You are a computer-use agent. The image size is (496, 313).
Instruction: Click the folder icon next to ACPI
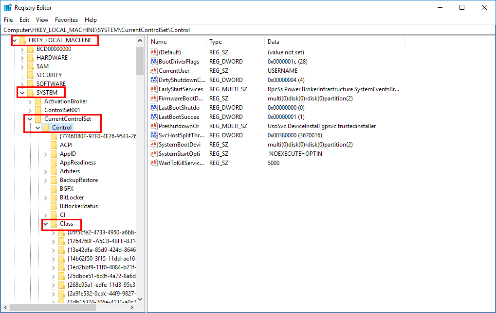click(x=55, y=145)
